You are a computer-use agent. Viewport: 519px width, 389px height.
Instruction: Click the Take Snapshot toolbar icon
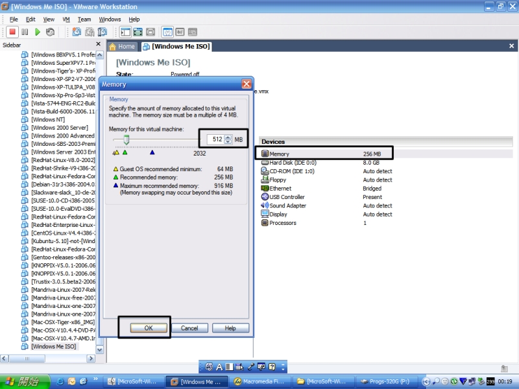[77, 32]
